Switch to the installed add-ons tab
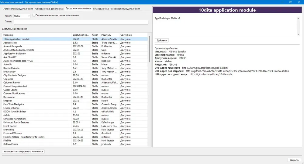Screen dimensions: 304x164 click(18, 9)
